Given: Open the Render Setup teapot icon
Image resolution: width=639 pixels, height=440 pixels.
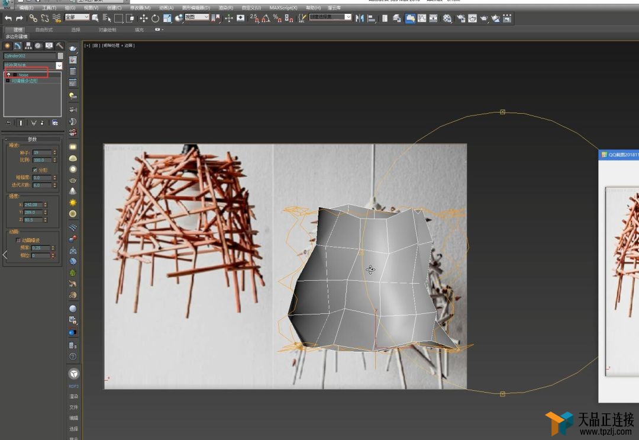Looking at the screenshot, I should pyautogui.click(x=461, y=18).
